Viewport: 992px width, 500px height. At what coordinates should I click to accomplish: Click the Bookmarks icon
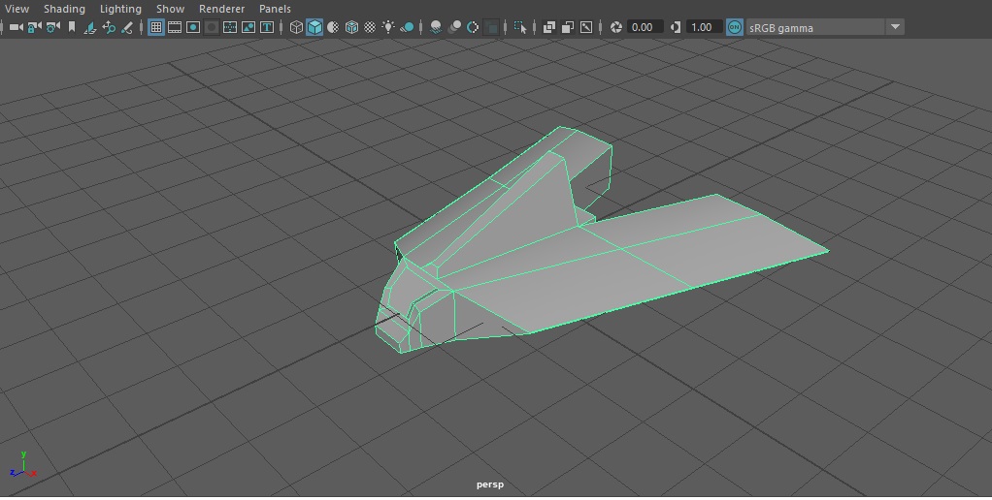[x=72, y=27]
